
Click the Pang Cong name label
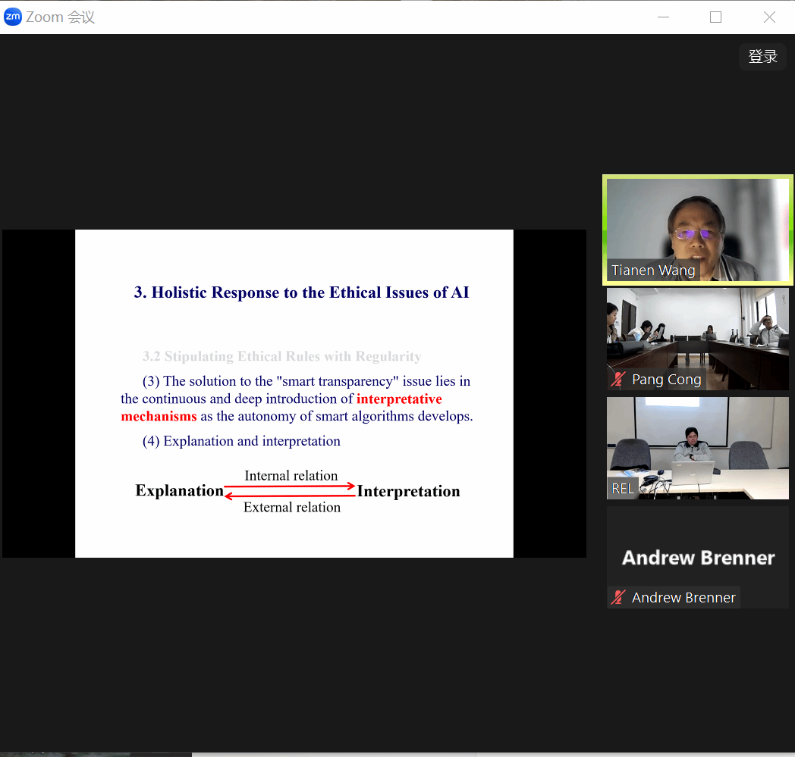point(666,380)
